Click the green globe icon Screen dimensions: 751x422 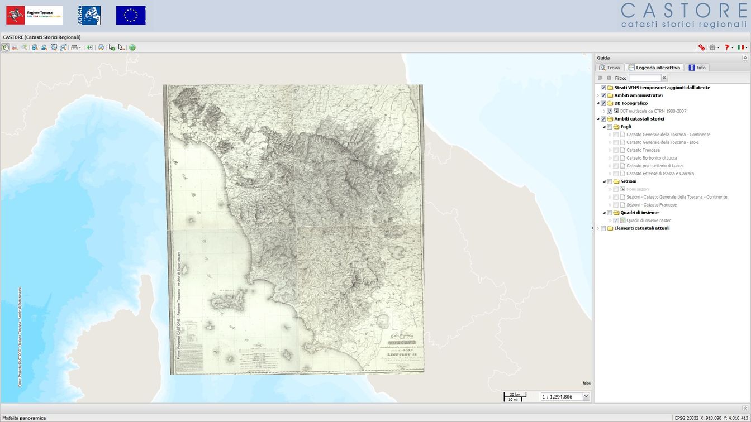point(132,47)
